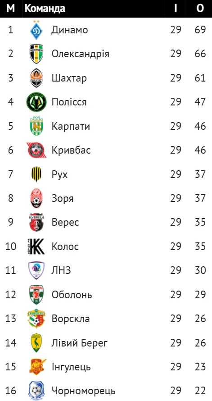Select the Шахтар club emblem

point(36,78)
